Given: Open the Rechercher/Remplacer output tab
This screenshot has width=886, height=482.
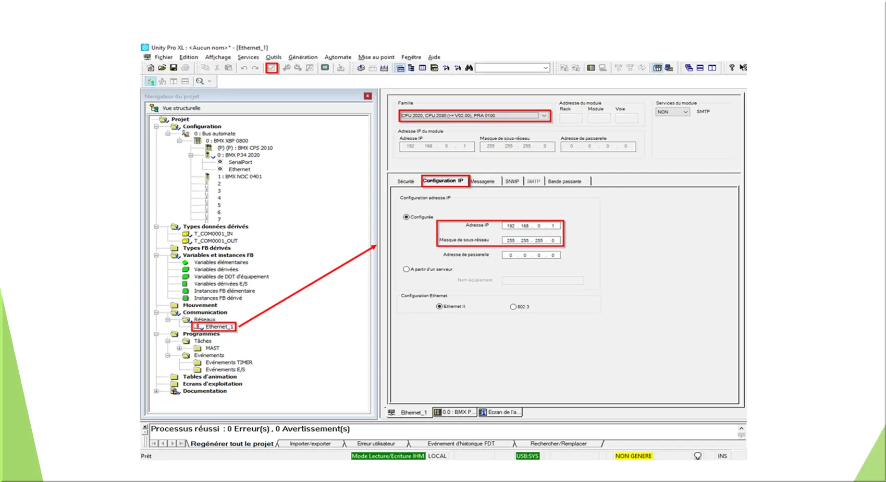Looking at the screenshot, I should pos(559,444).
